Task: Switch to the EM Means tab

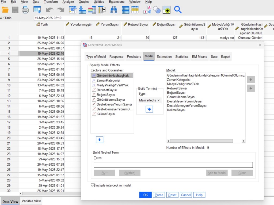Action: click(x=199, y=56)
